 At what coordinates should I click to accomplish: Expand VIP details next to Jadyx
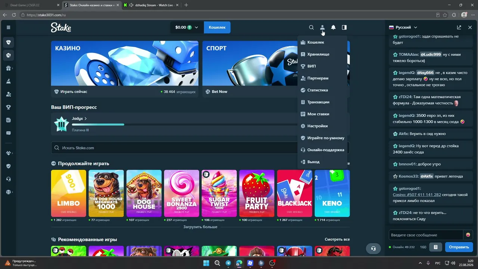86,118
